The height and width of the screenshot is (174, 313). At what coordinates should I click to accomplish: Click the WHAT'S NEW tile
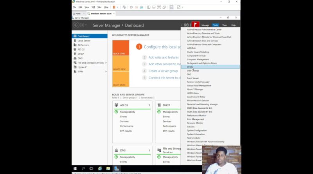pos(121,63)
